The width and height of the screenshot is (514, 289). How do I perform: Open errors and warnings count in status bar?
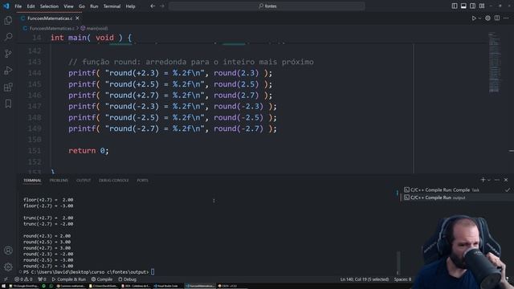(23, 279)
